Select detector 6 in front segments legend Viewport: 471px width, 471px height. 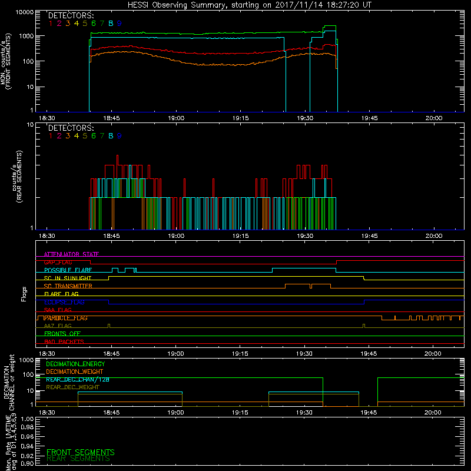(94, 24)
